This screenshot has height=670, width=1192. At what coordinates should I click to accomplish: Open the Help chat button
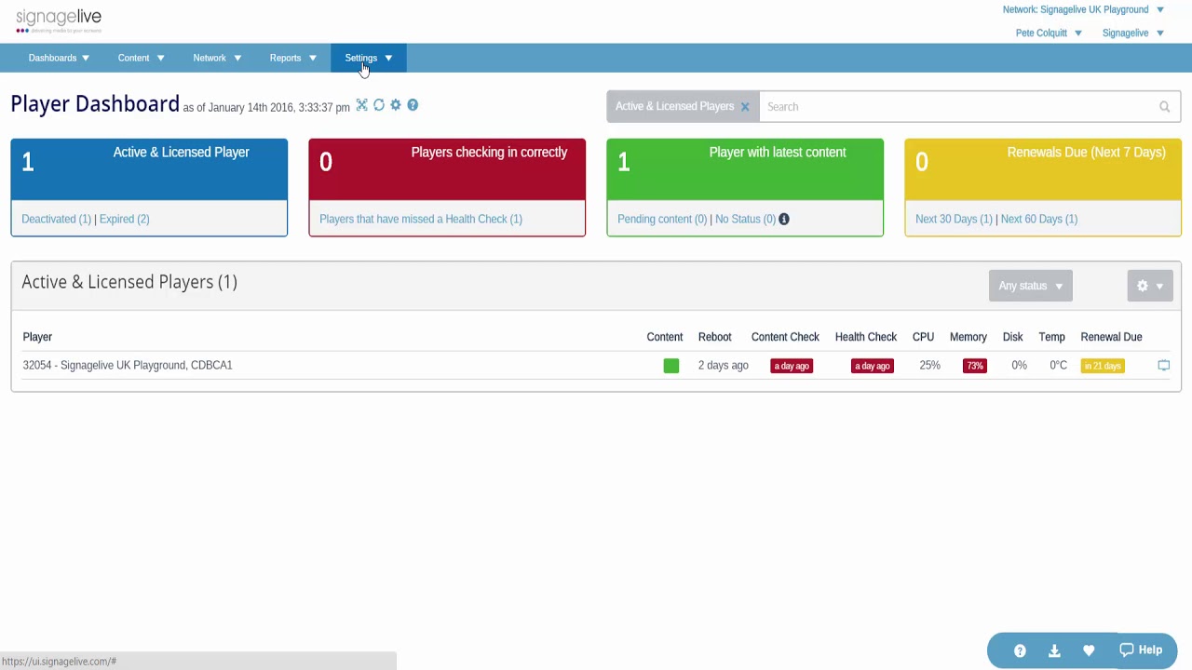coord(1141,650)
